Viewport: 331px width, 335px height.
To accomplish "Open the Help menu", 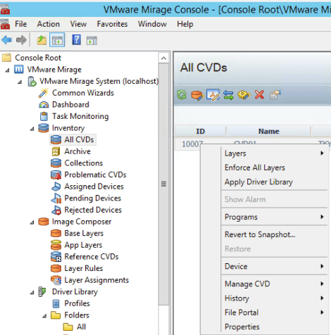I will [x=185, y=24].
